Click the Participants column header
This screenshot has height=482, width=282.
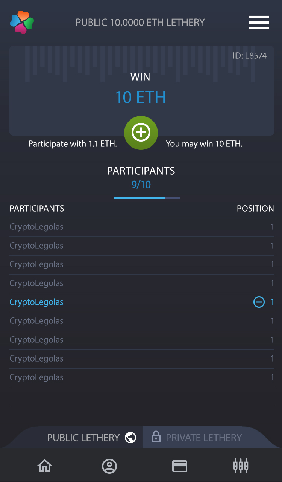[37, 209]
